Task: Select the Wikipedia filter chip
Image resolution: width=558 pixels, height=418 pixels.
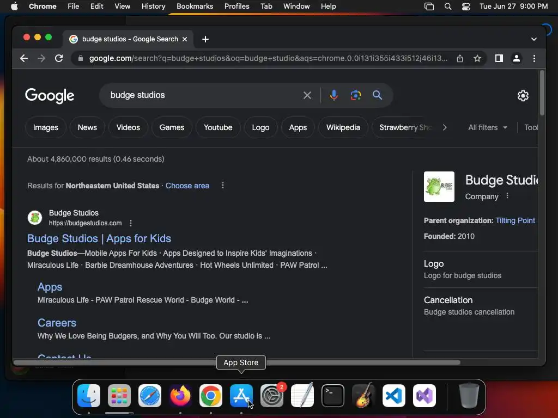Action: click(x=343, y=127)
